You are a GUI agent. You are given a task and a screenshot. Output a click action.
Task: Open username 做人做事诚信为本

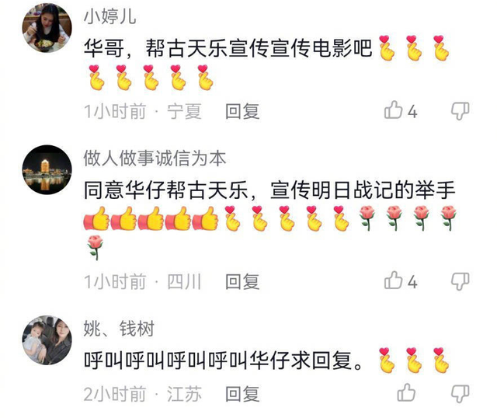(155, 158)
